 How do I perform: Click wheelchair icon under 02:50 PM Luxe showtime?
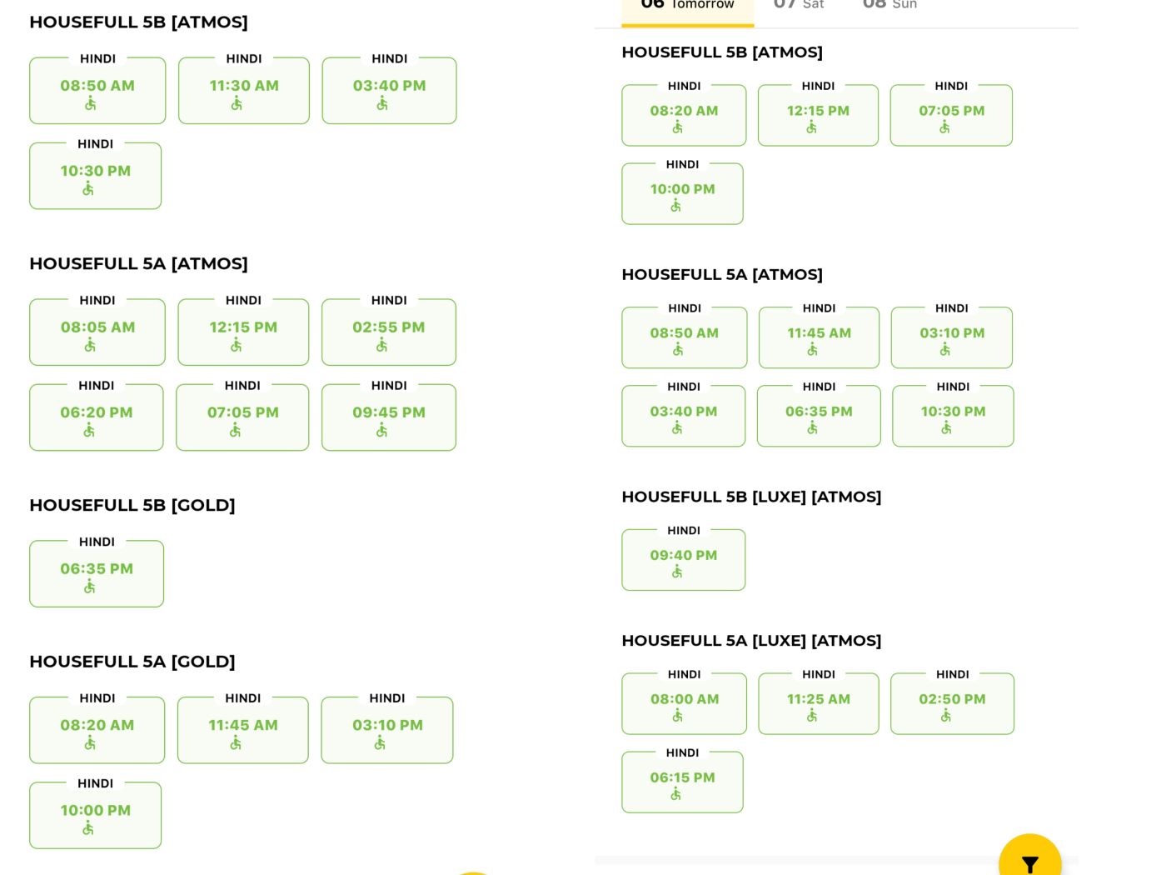tap(945, 716)
